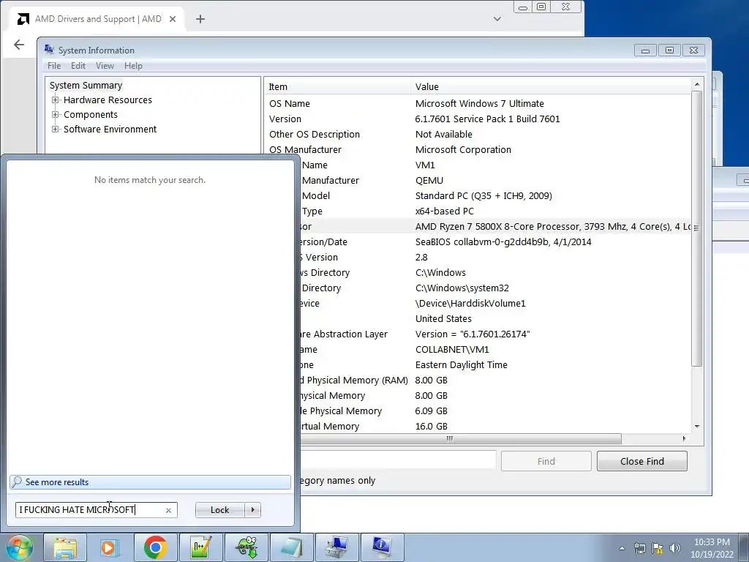Click the AMD tab favicon
Screen dimensions: 749x562
(23, 19)
